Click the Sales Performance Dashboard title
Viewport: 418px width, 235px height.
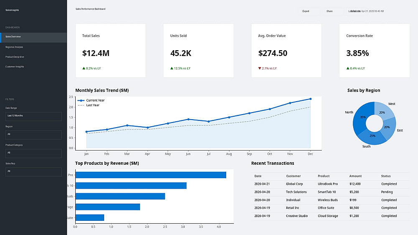(90, 9)
